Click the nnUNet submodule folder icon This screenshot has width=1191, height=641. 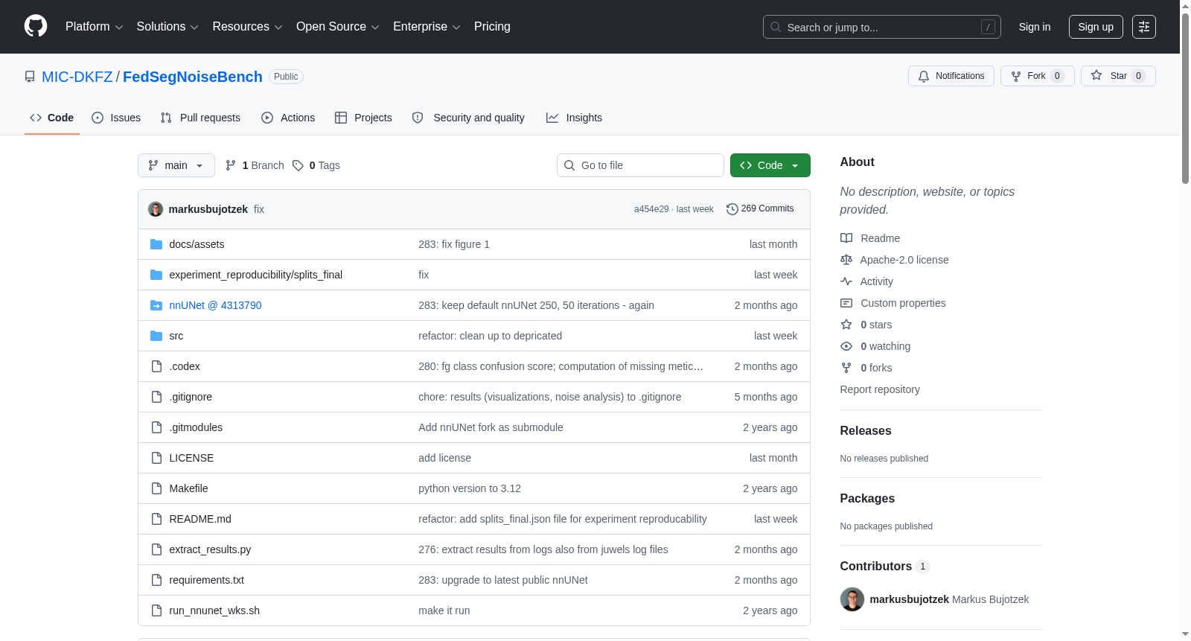[156, 305]
